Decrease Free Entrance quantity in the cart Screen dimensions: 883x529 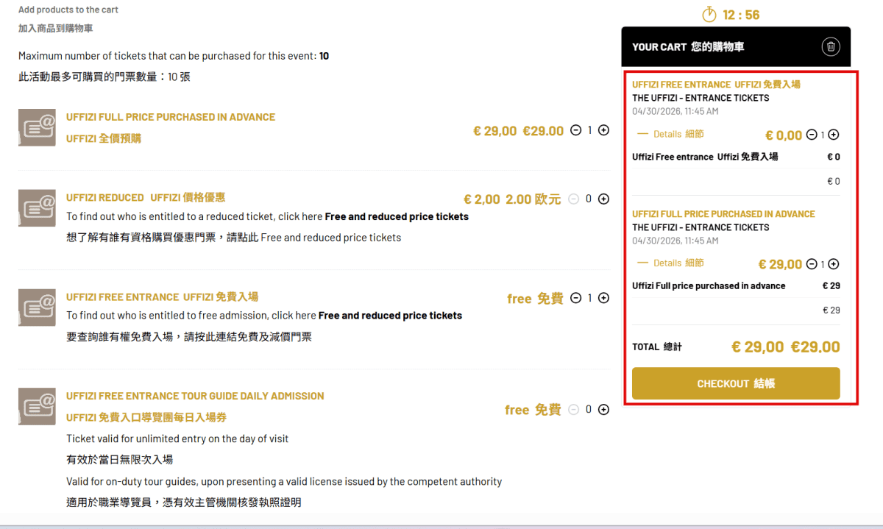[812, 135]
